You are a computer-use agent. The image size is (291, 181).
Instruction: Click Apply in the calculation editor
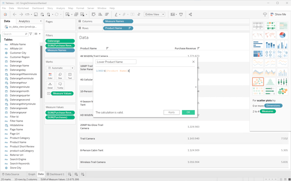pyautogui.click(x=171, y=112)
